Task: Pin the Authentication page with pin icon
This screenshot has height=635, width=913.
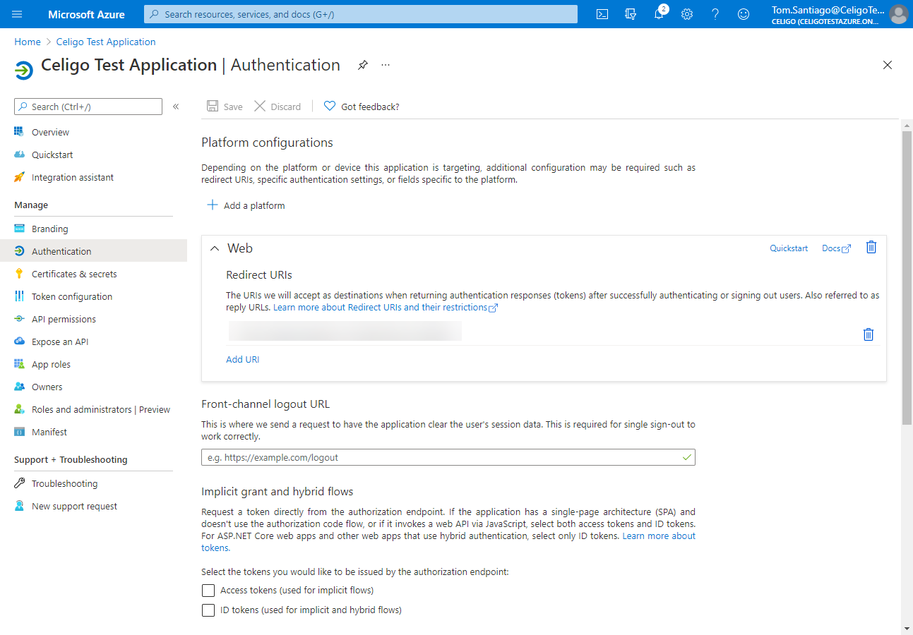Action: (362, 65)
